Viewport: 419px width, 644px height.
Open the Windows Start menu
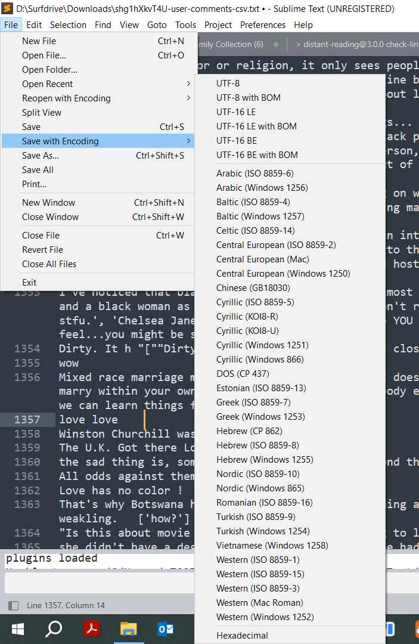point(18,629)
